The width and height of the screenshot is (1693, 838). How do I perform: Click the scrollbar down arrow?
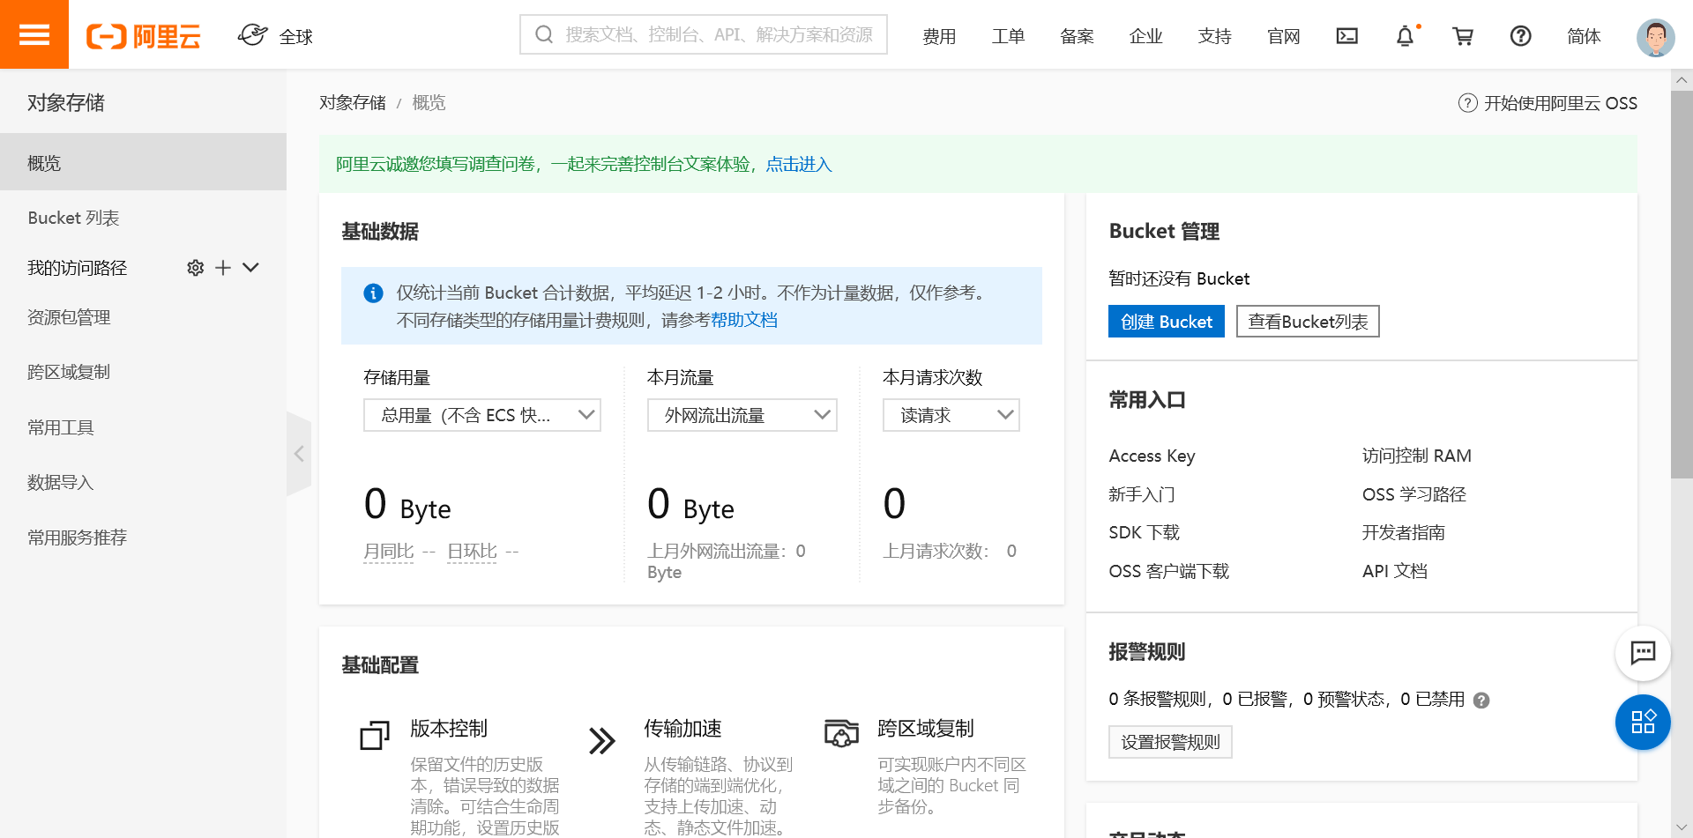(1682, 827)
